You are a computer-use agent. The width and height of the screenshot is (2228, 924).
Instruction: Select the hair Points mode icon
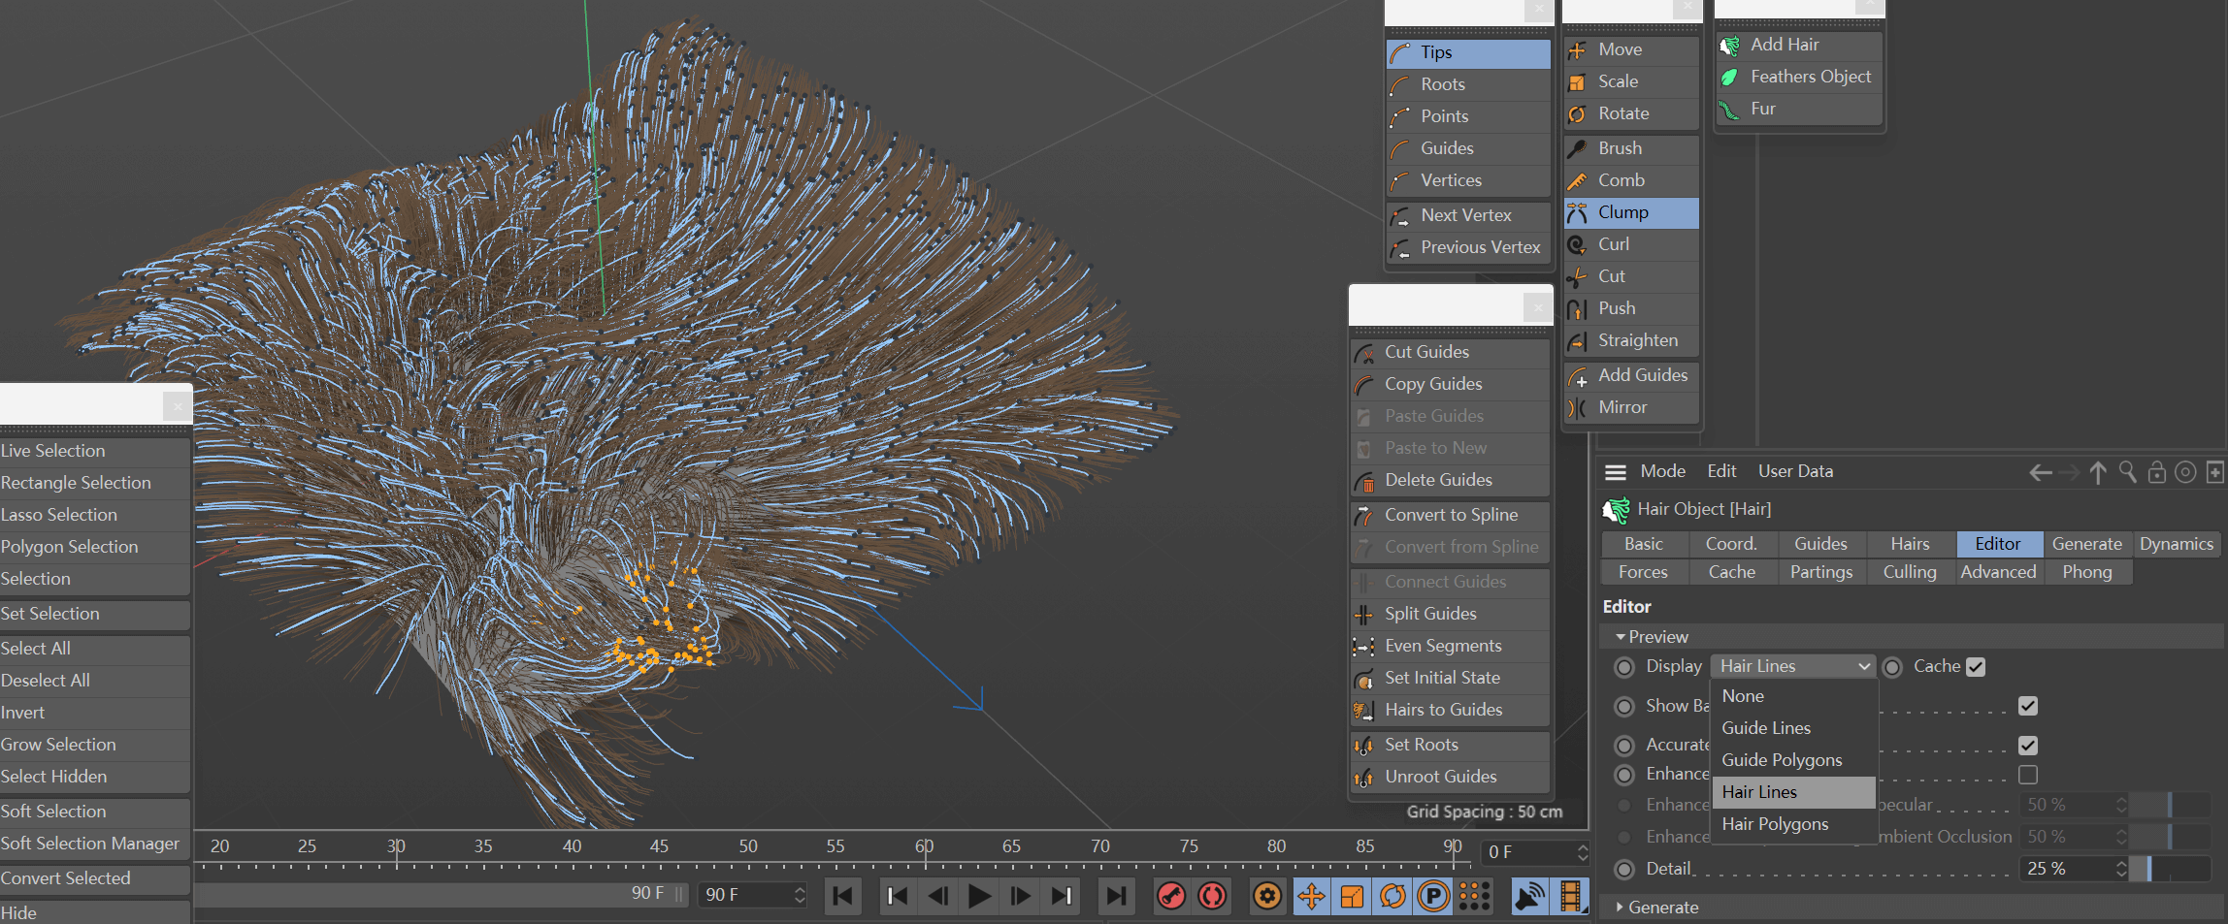(x=1400, y=116)
